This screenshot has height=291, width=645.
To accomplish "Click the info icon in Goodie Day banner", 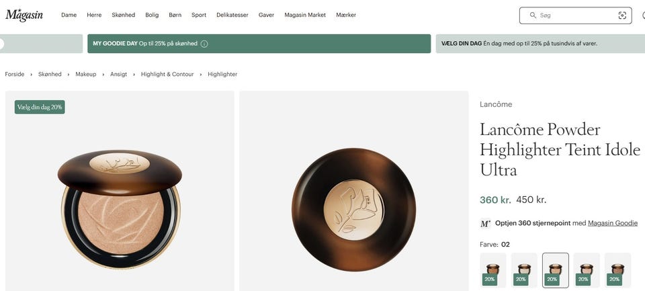I will 204,44.
